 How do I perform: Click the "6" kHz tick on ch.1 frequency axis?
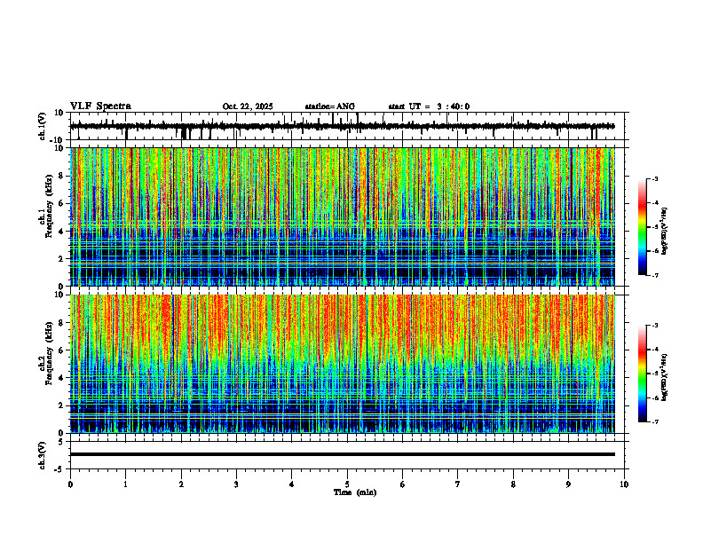point(62,203)
